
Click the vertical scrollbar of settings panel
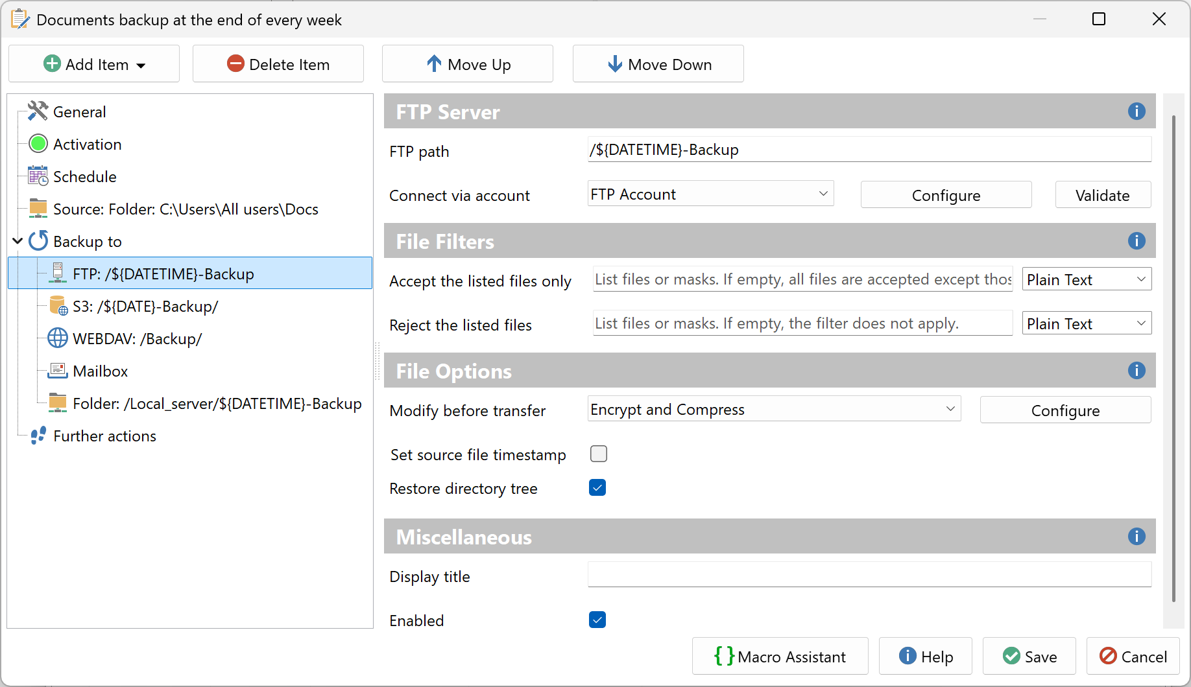coord(1173,360)
